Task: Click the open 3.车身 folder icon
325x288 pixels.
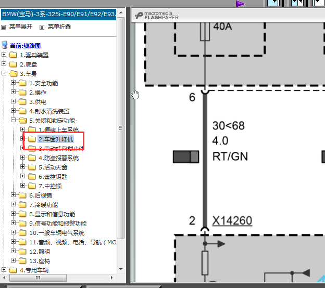Action: pyautogui.click(x=13, y=73)
